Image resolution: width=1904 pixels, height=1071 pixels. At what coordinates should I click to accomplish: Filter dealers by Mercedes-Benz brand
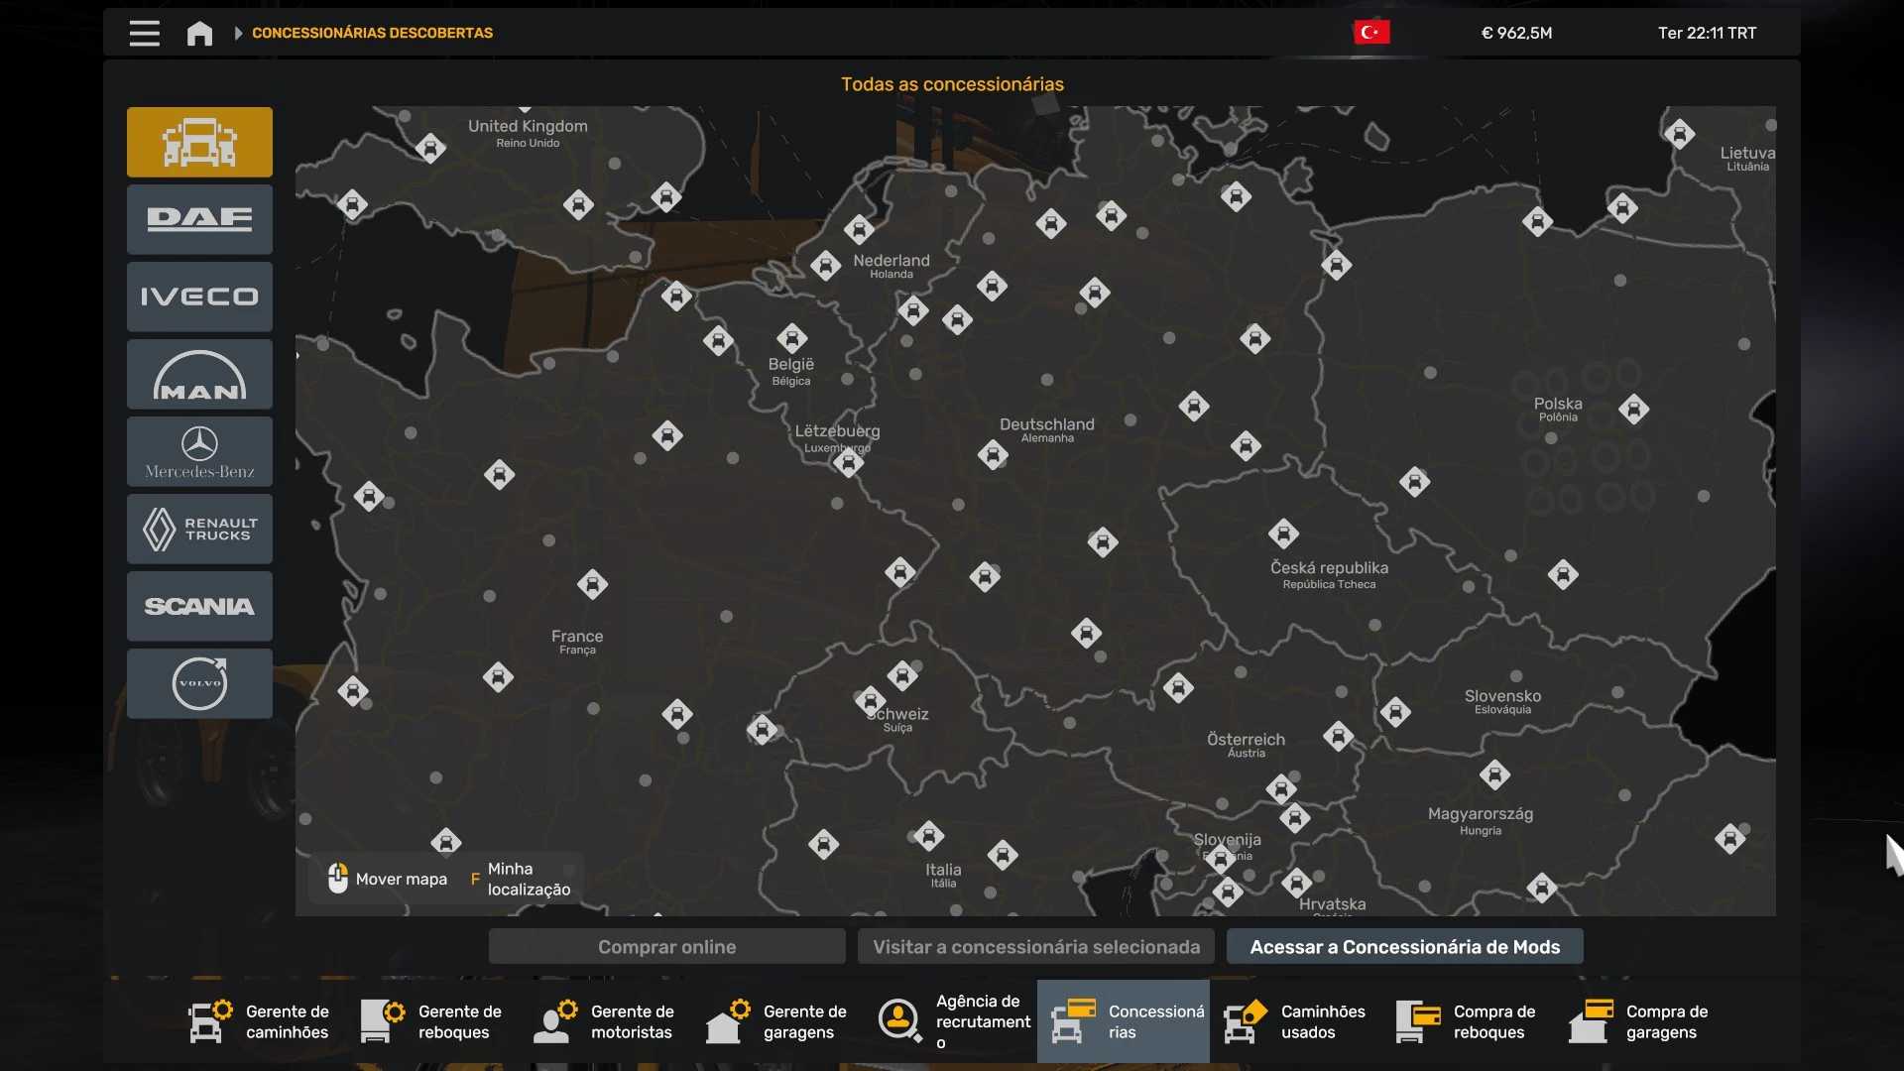coord(199,451)
